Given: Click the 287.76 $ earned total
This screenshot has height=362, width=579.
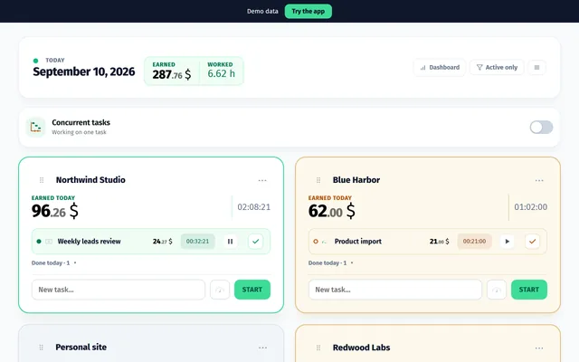Looking at the screenshot, I should point(172,74).
